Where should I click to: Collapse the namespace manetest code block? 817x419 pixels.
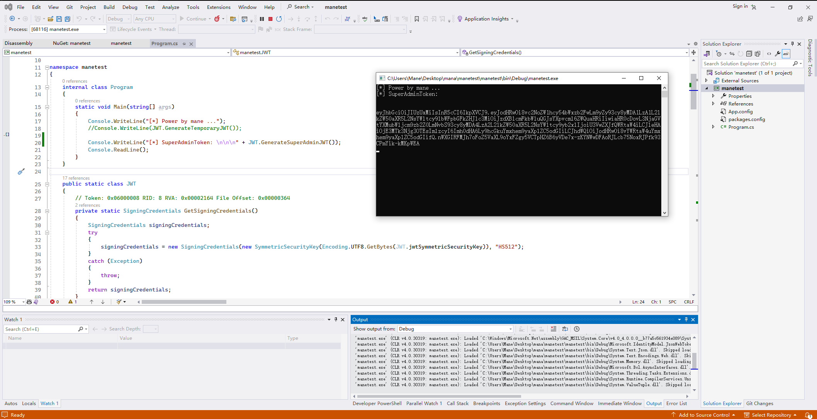[47, 67]
